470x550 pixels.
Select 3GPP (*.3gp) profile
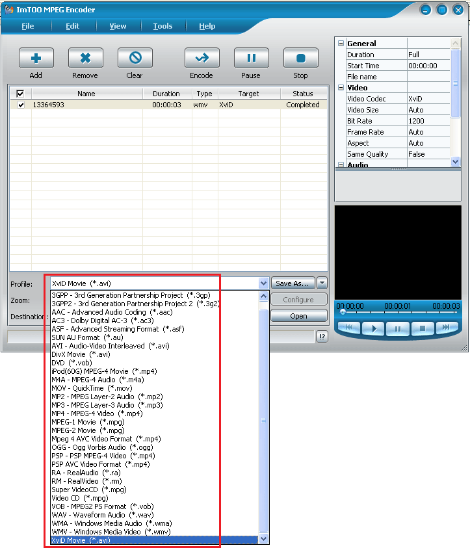[x=154, y=295]
